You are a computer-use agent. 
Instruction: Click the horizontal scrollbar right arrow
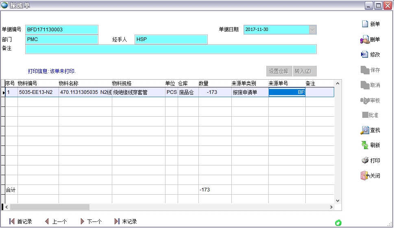click(x=331, y=207)
